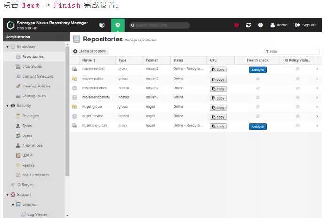
Task: Copy URL of nuget-hosted
Action: [x=218, y=117]
